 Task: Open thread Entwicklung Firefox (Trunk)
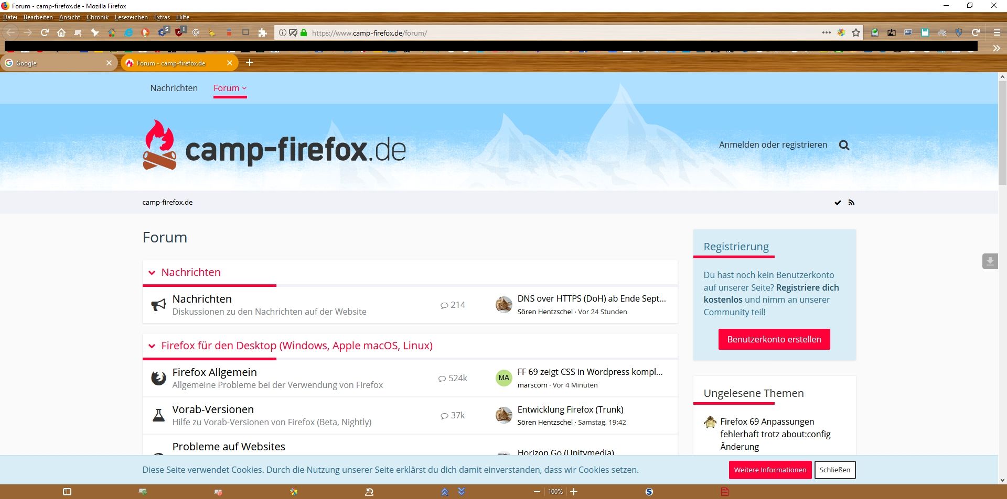coord(570,409)
